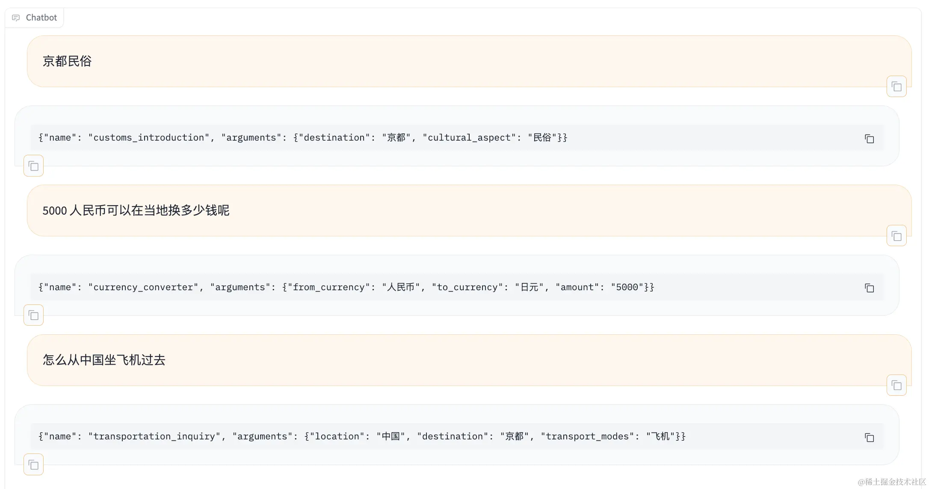
Task: Open the Chatbot panel header
Action: pos(34,17)
